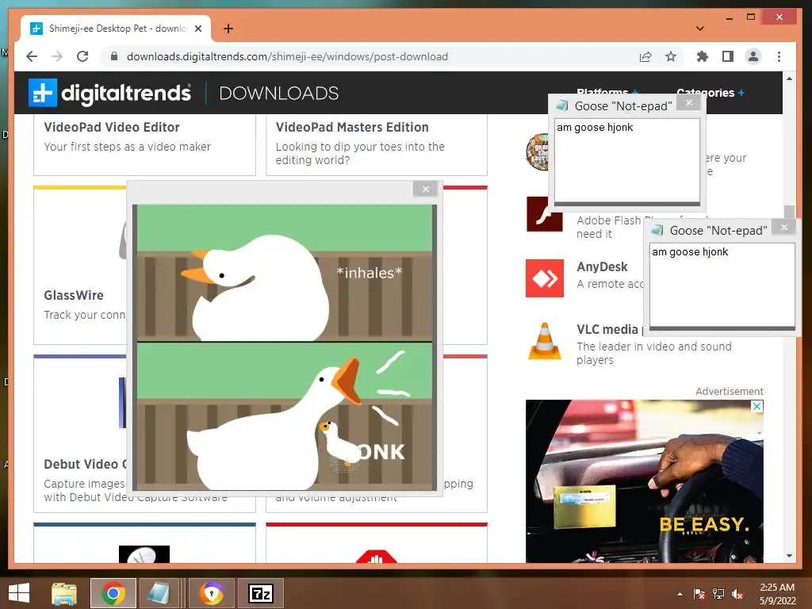Open the Windows Start menu

tap(19, 593)
